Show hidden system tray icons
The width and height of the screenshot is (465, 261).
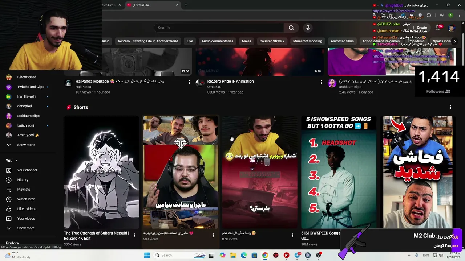tap(409, 255)
